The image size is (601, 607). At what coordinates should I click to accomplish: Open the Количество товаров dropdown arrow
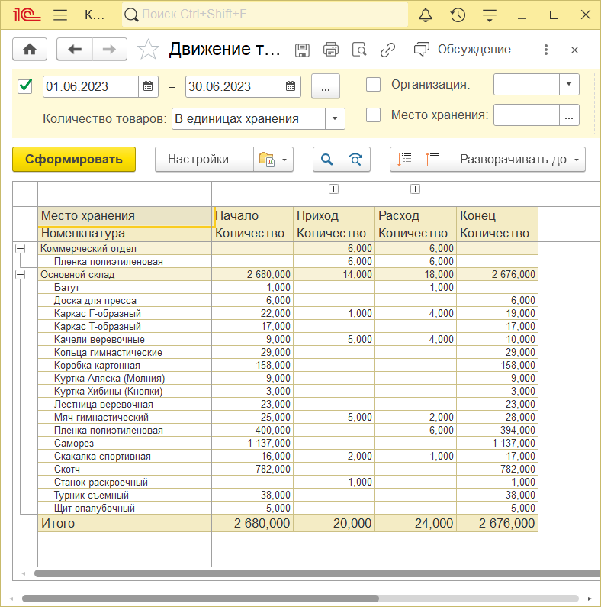[x=335, y=118]
